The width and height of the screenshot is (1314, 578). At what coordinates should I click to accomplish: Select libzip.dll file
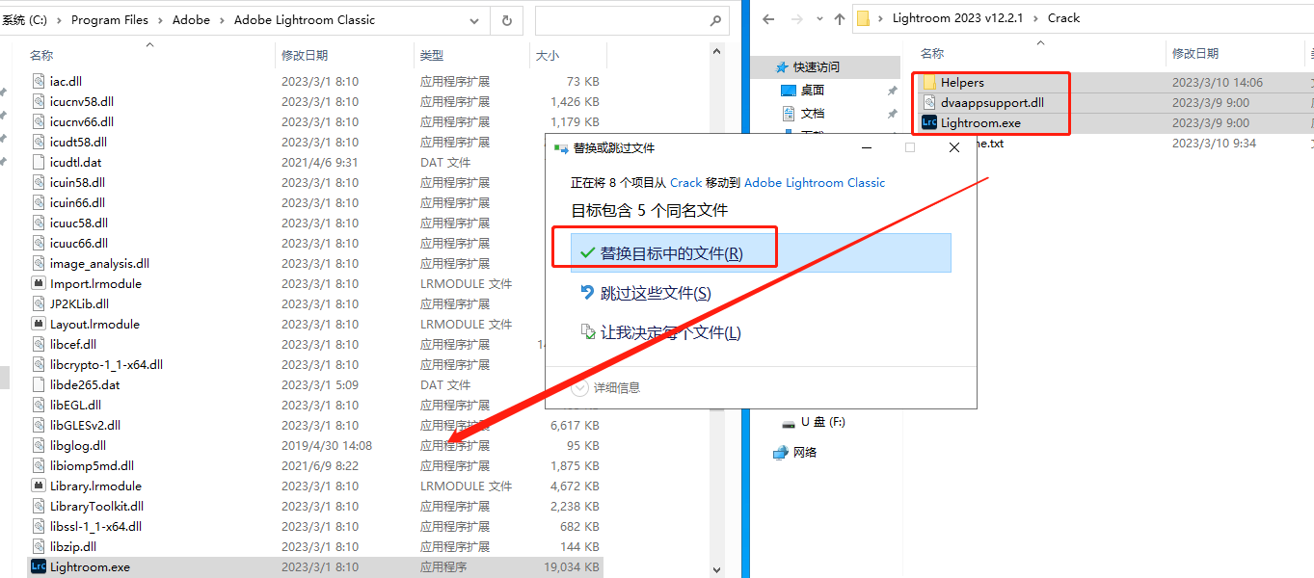(x=73, y=546)
